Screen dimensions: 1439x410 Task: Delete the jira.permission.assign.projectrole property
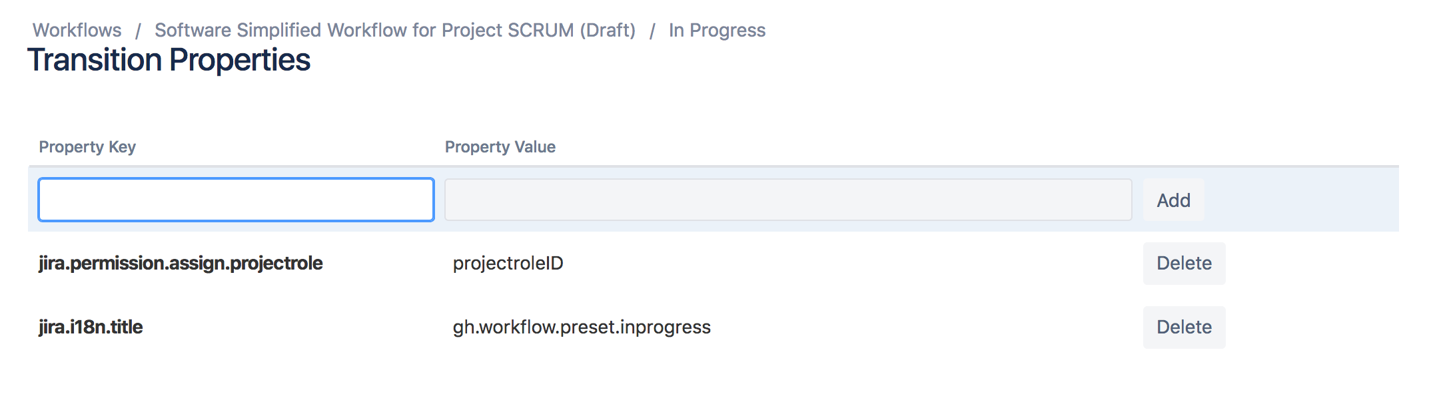coord(1185,264)
